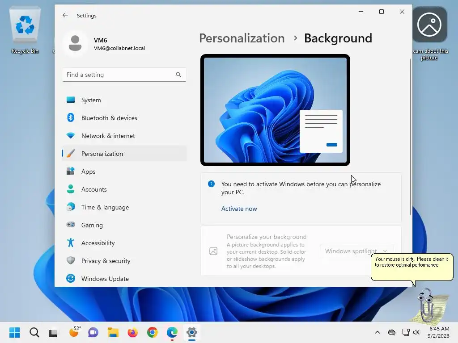
Task: Open the System settings category
Action: pyautogui.click(x=124, y=100)
